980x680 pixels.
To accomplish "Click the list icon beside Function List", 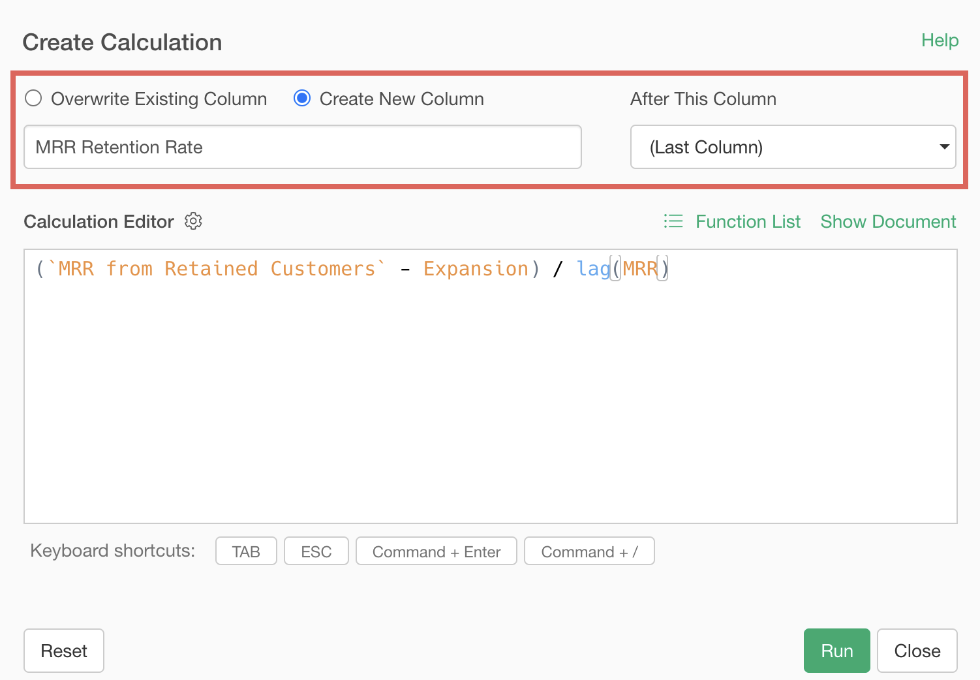I will click(x=673, y=221).
